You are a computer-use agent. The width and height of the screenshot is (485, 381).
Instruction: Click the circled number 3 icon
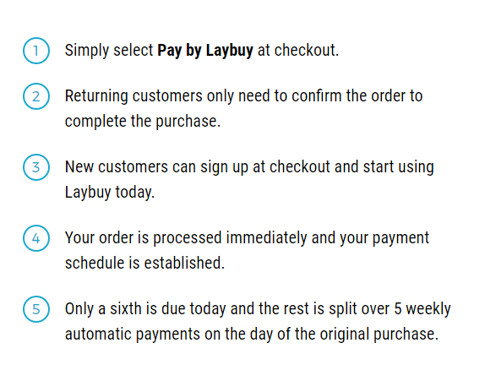(36, 167)
